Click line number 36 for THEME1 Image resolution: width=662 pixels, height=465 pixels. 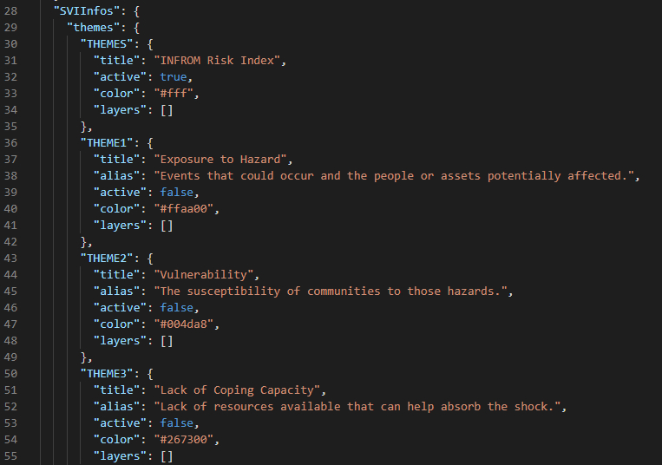click(x=10, y=142)
